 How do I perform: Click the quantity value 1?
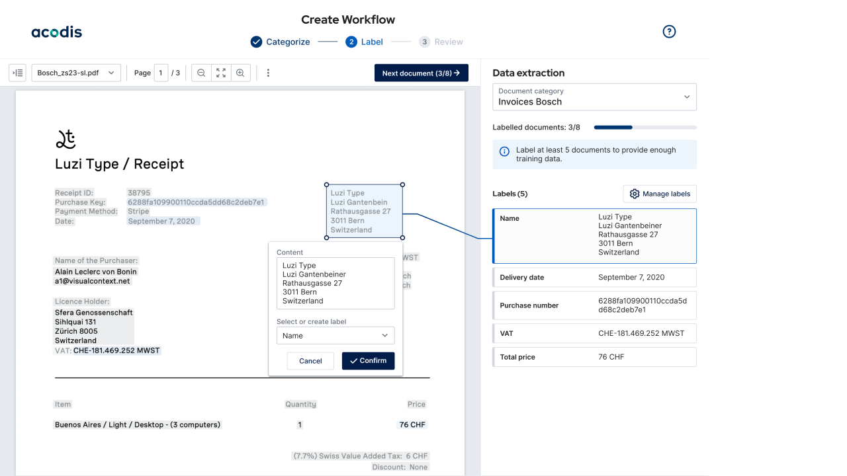tap(300, 424)
